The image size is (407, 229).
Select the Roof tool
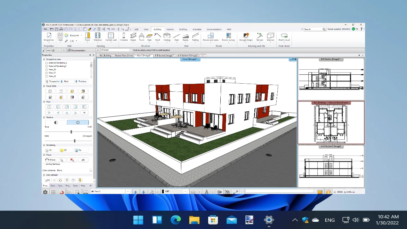157,37
